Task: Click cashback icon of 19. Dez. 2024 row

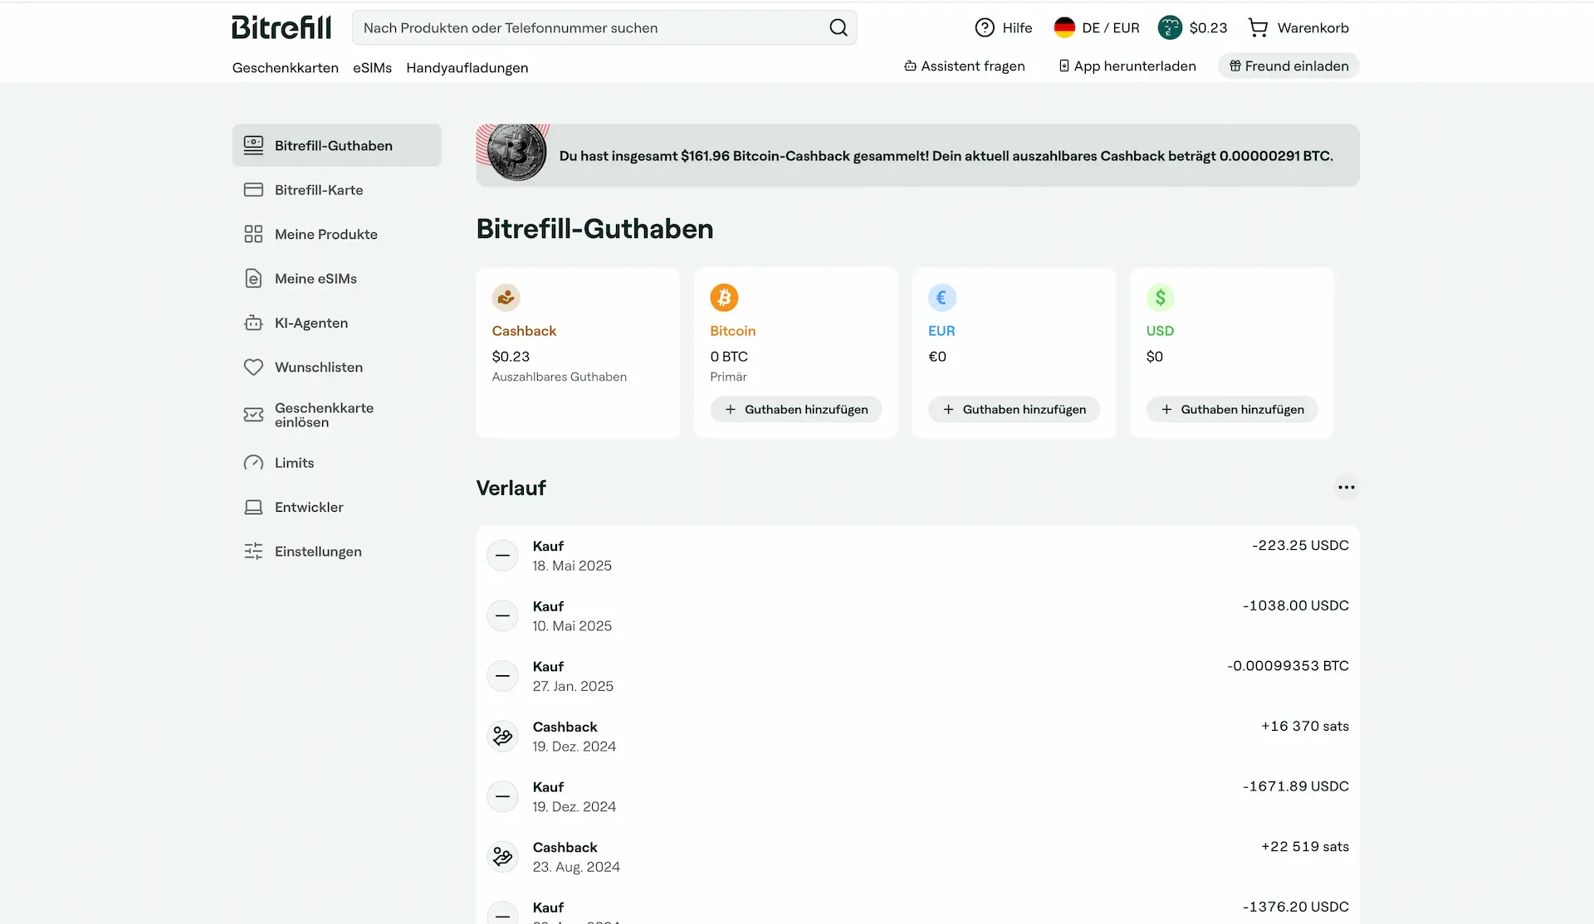Action: (502, 736)
